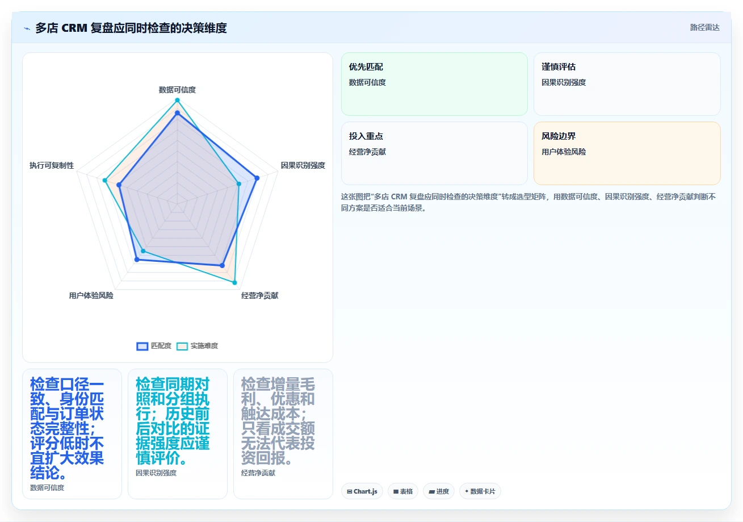The height and width of the screenshot is (522, 743).
Task: Open the 风险边界 card
Action: pyautogui.click(x=627, y=153)
